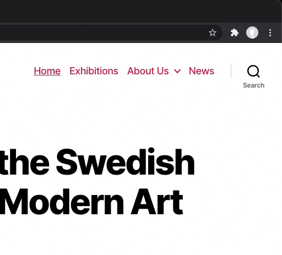
Task: Click the word "the" in the heading
Action: (24, 162)
